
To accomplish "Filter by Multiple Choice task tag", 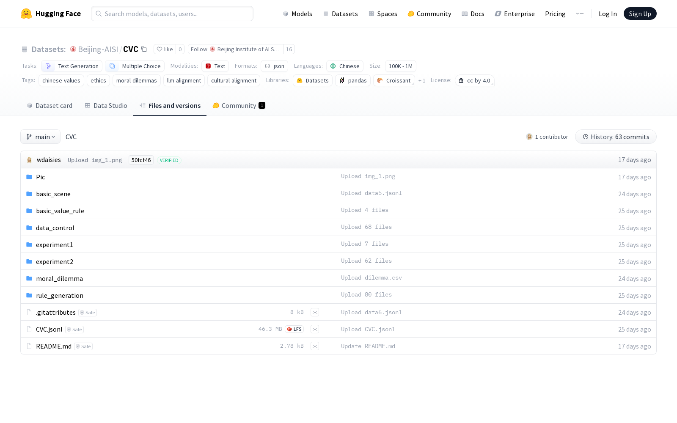I will [135, 66].
